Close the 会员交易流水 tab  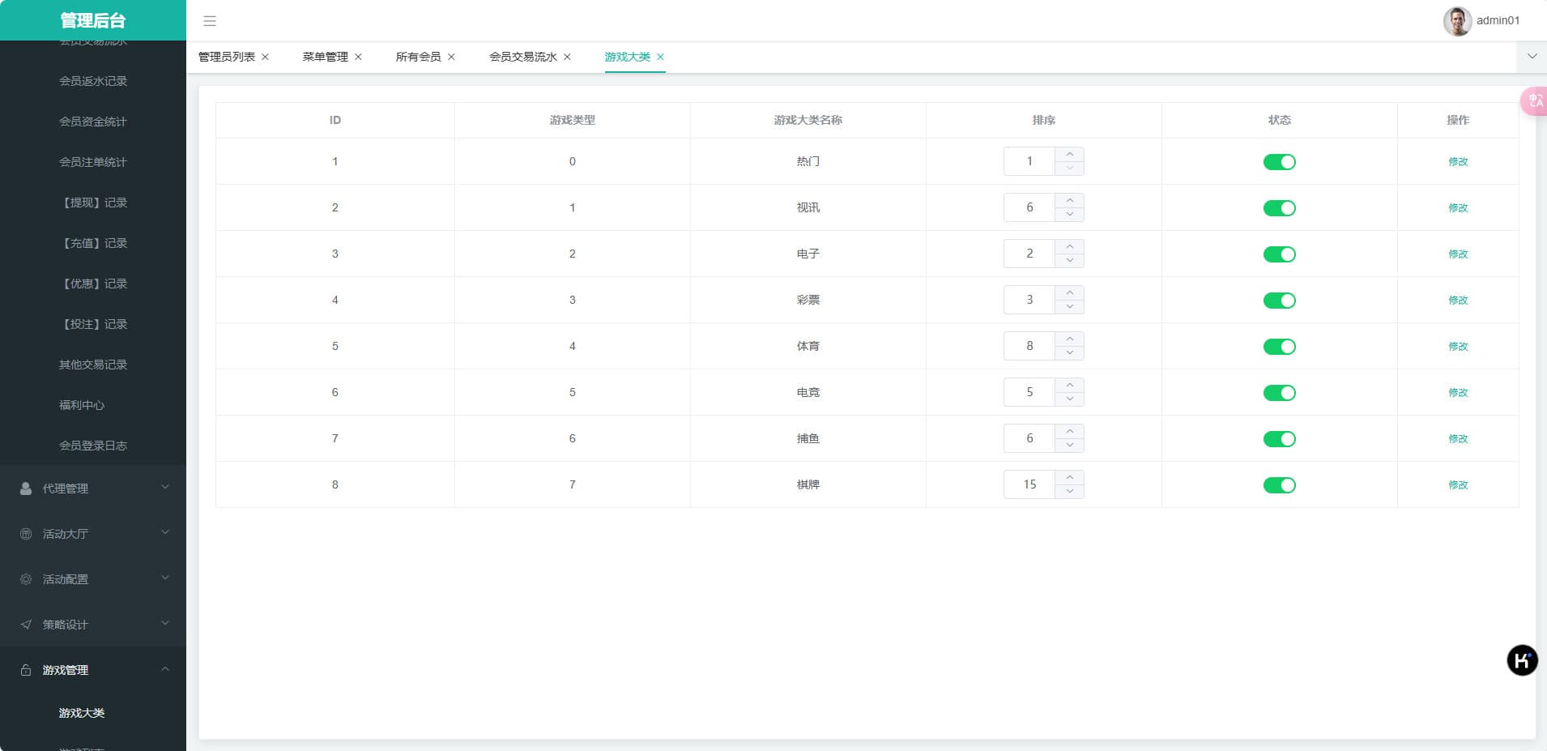(x=567, y=57)
